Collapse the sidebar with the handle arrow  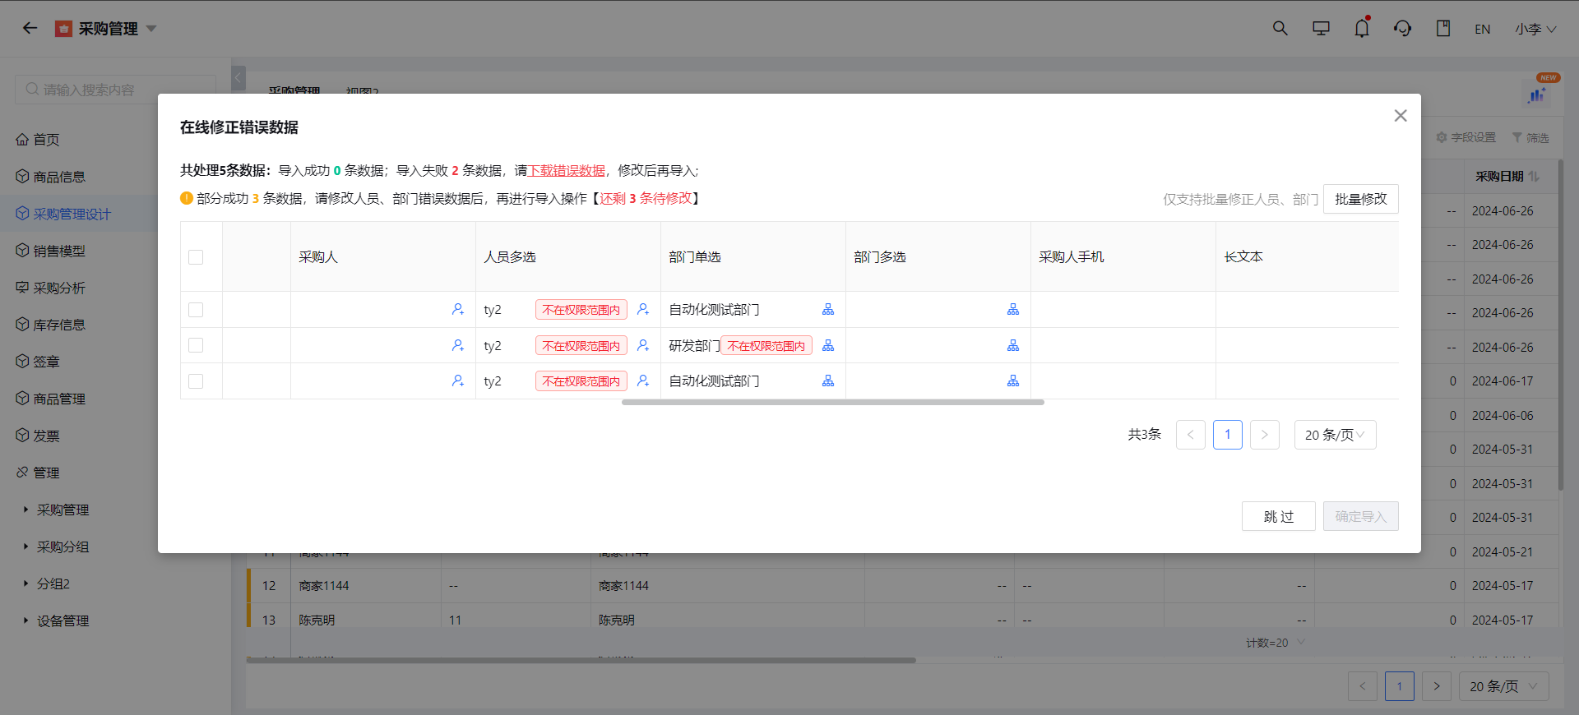click(238, 78)
